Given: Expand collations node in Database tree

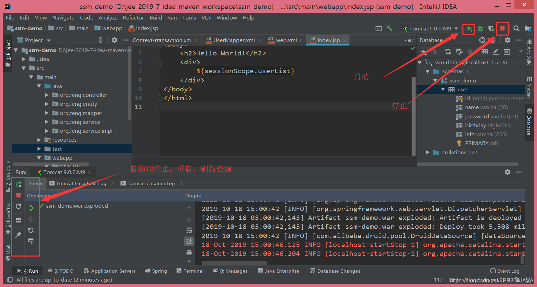Looking at the screenshot, I should [x=428, y=152].
